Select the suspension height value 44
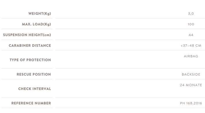205x113 pixels. tap(191, 35)
